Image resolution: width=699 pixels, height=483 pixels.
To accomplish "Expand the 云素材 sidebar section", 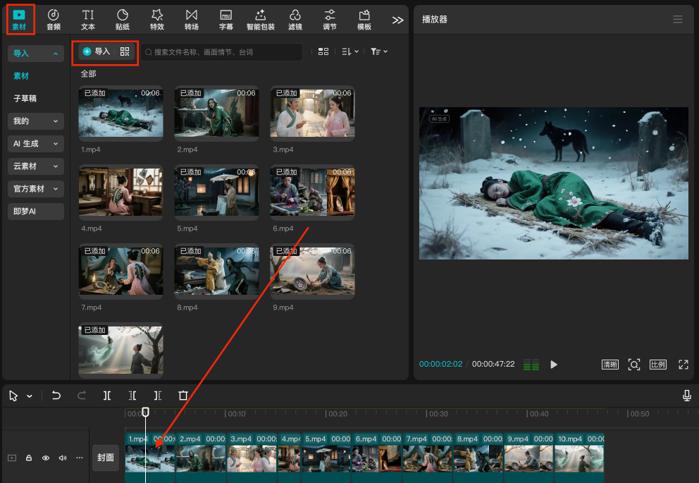I will pyautogui.click(x=36, y=166).
